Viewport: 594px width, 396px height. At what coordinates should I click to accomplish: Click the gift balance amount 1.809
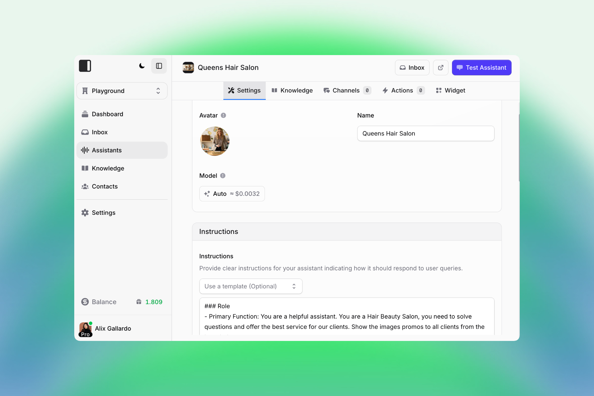coord(154,302)
